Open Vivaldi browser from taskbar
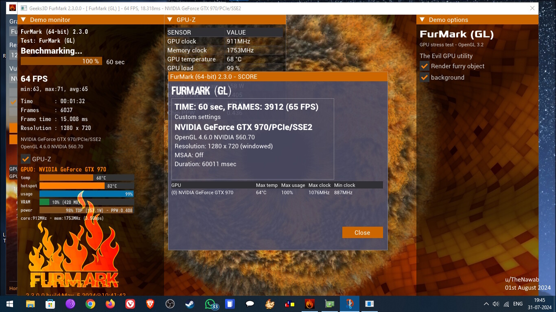 tap(130, 304)
